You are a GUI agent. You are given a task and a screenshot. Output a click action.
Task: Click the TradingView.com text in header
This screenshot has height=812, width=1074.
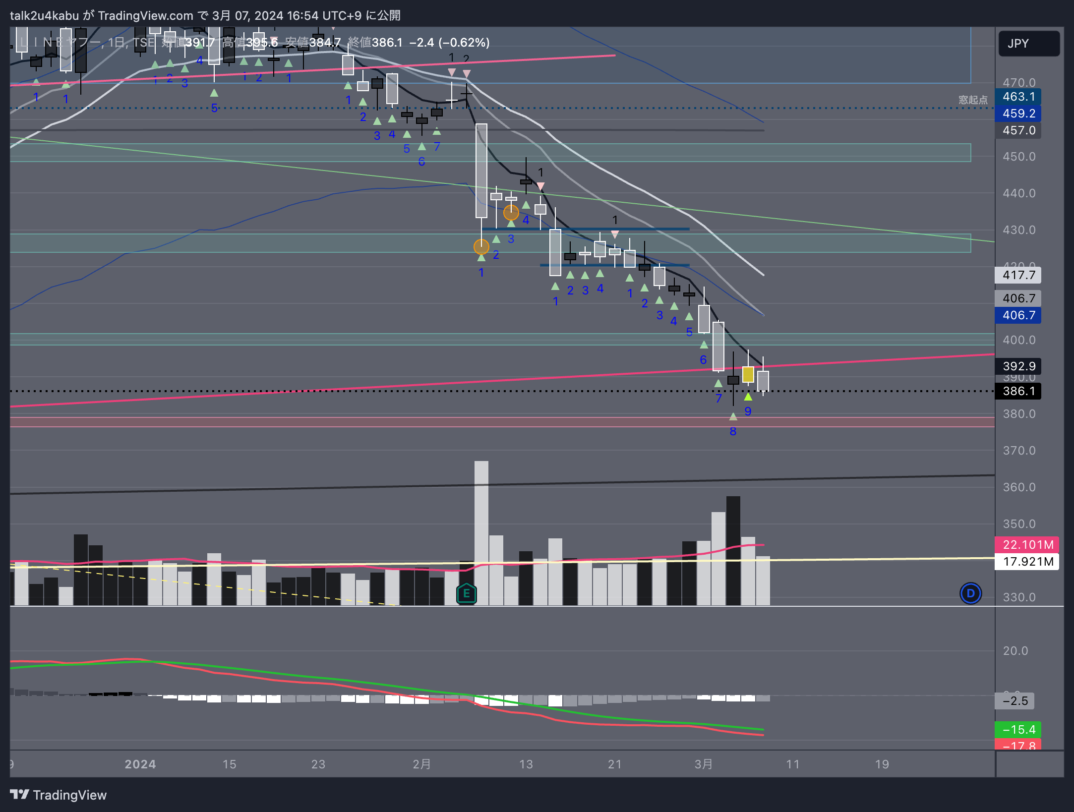click(146, 16)
